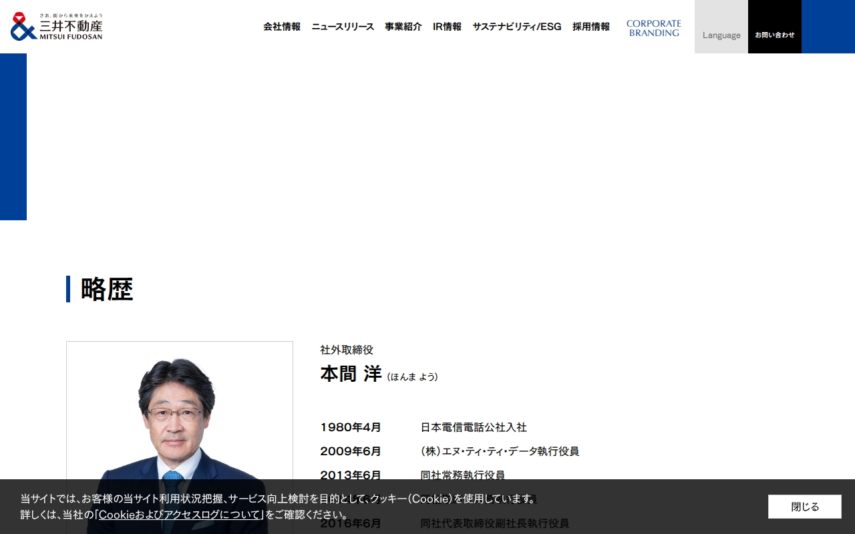The image size is (855, 534).
Task: Close the cookie banner with 閉じる
Action: (x=805, y=507)
